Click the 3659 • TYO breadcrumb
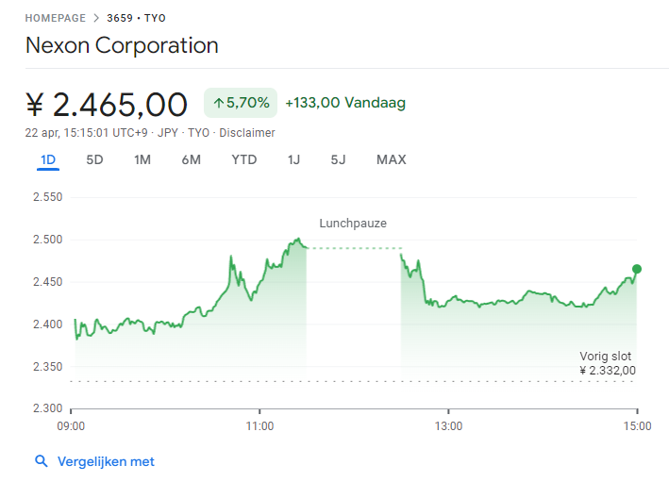The image size is (669, 482). (x=137, y=18)
